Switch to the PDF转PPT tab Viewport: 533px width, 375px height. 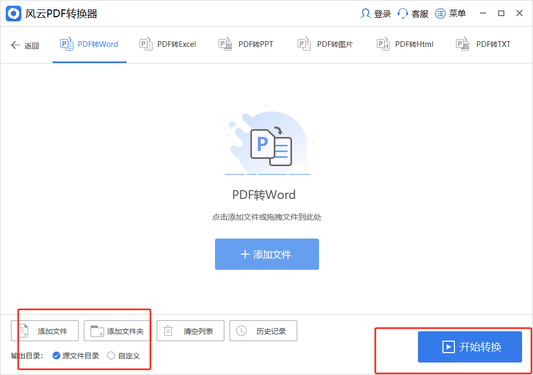coord(246,44)
